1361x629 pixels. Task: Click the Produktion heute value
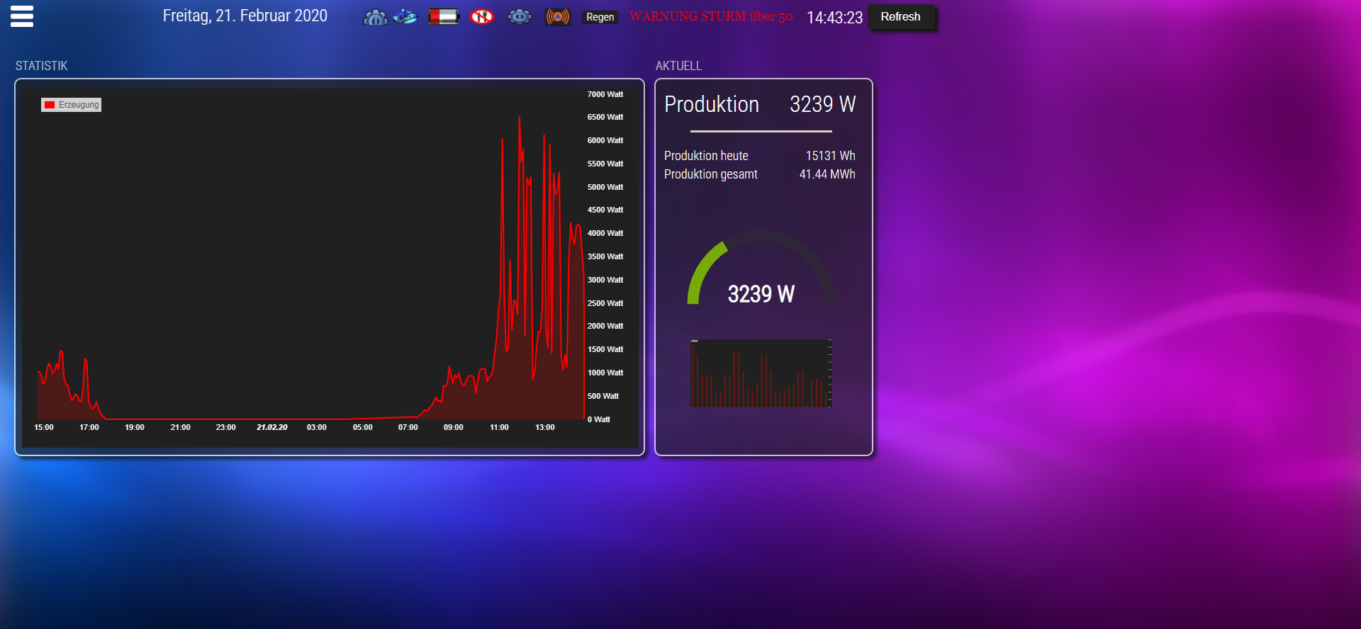point(830,156)
